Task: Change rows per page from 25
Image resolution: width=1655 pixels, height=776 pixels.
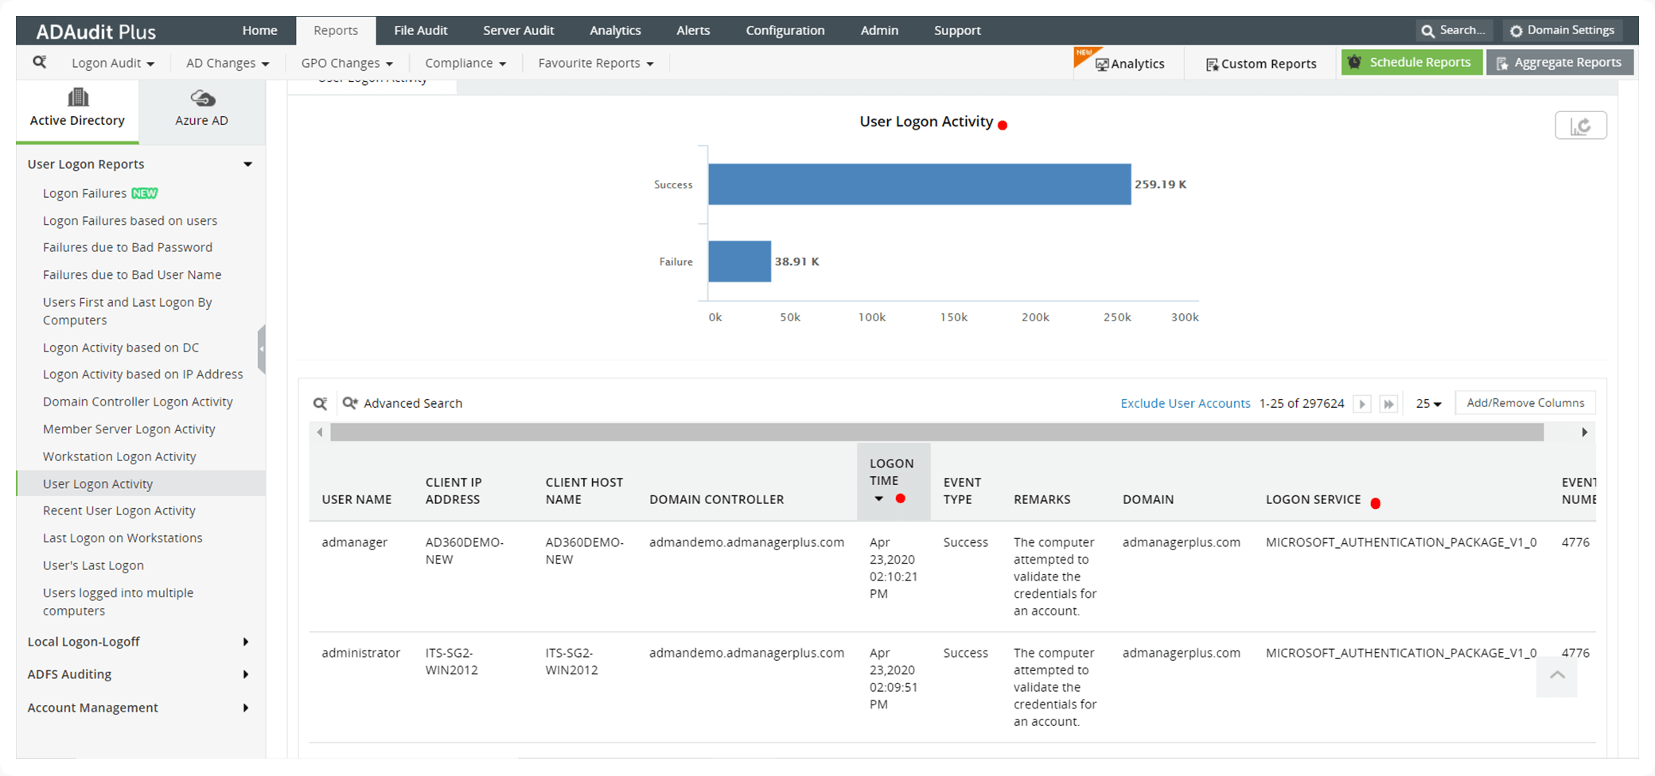Action: point(1428,404)
